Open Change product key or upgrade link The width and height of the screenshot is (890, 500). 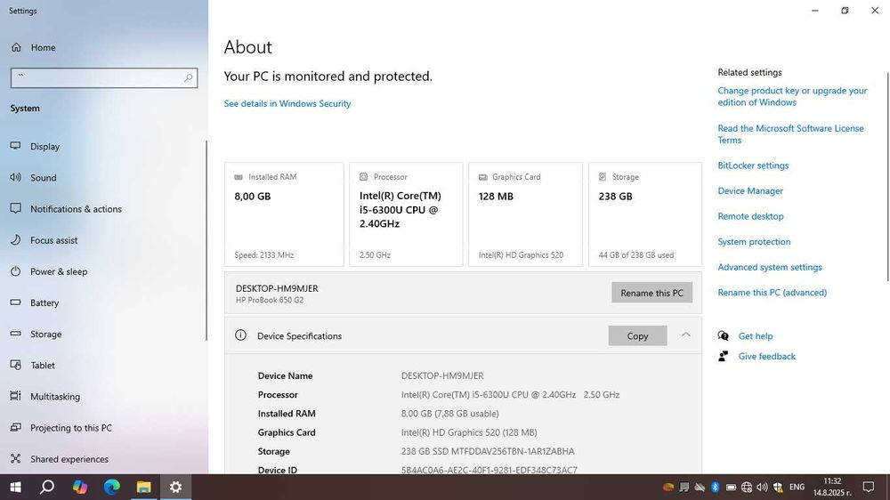pyautogui.click(x=792, y=96)
